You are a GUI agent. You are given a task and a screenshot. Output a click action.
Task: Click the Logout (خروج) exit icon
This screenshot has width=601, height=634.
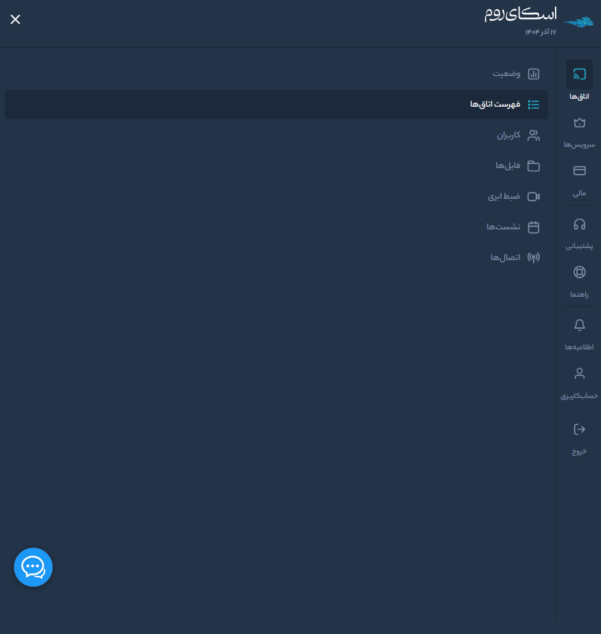(x=579, y=429)
